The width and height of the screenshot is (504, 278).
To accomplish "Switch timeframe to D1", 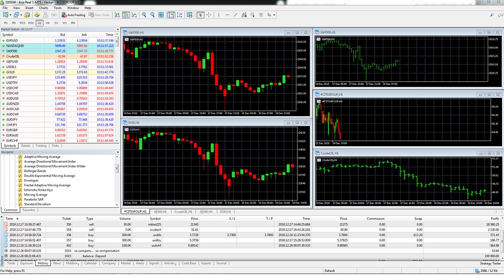I will coord(56,23).
